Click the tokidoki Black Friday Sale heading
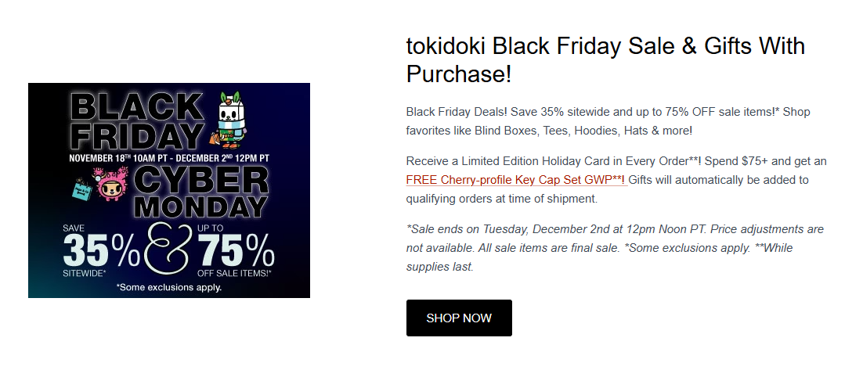 [x=605, y=59]
